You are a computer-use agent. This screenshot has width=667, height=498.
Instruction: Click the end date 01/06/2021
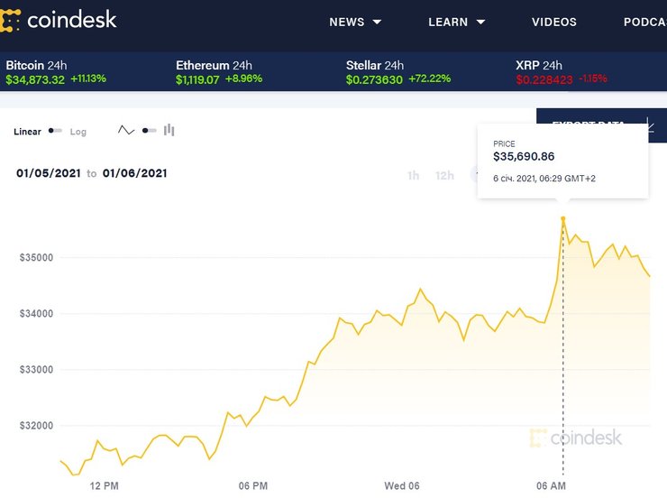135,173
